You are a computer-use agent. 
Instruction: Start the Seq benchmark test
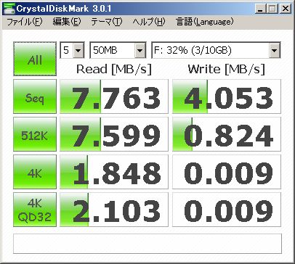tap(35, 96)
